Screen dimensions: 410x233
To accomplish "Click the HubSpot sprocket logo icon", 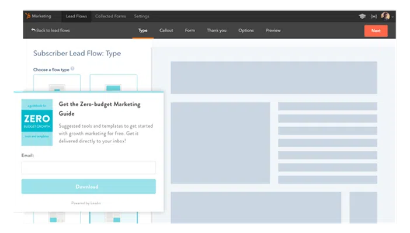I will 27,16.
